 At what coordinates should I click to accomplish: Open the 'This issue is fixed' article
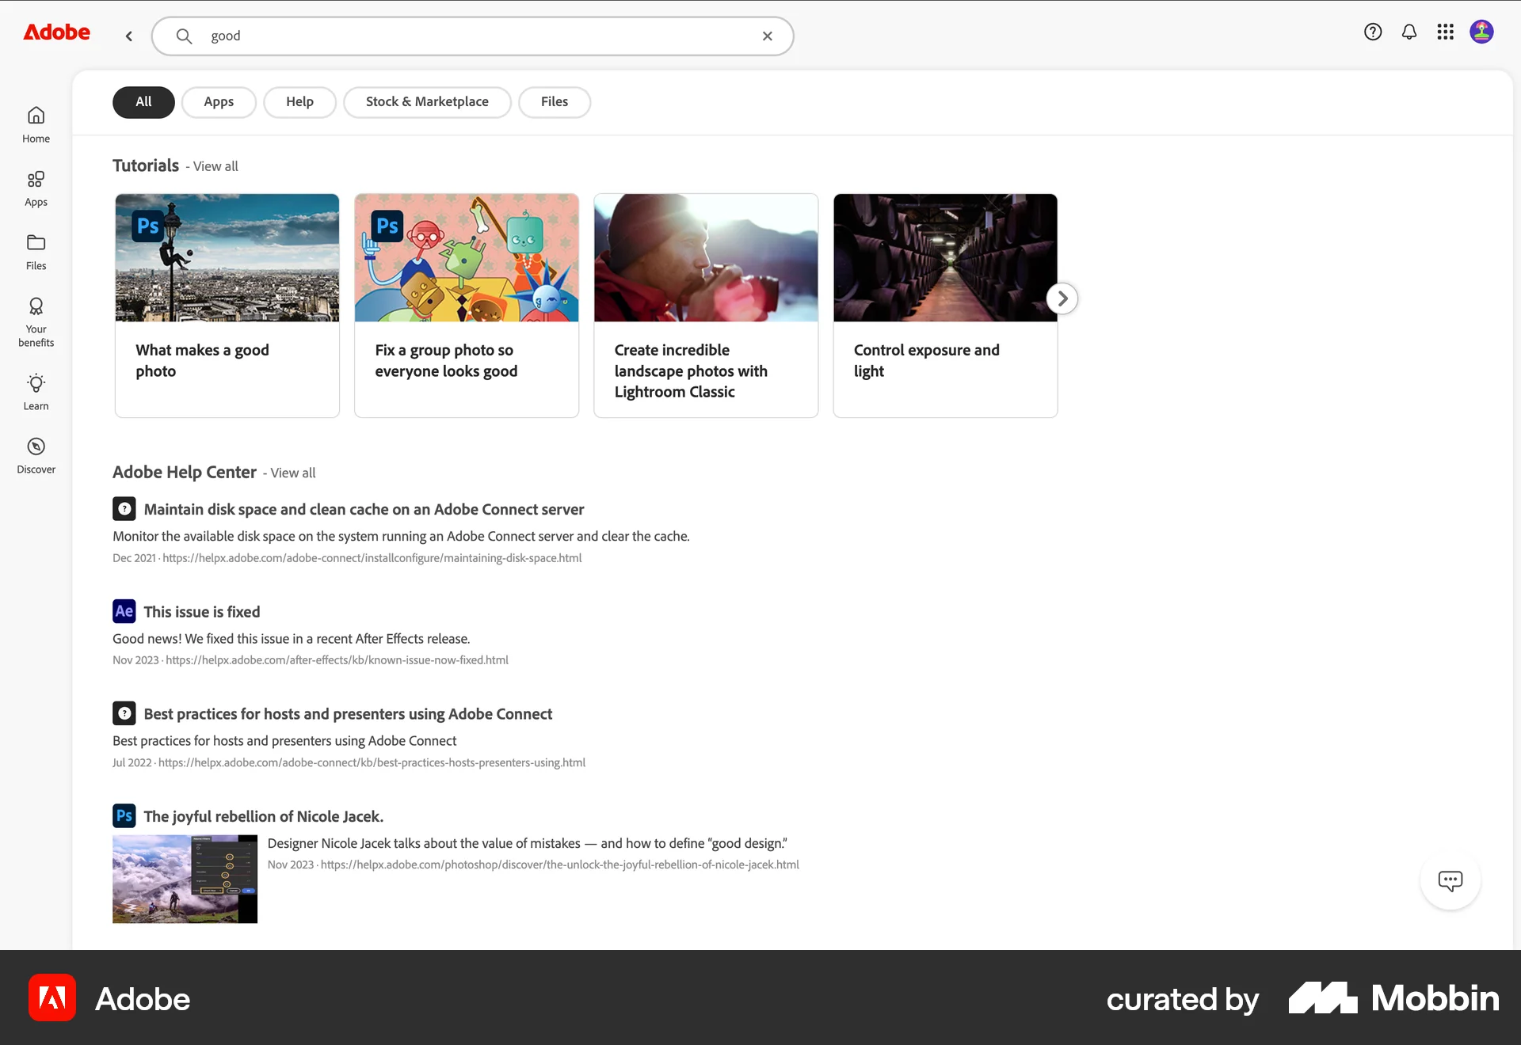(x=201, y=611)
